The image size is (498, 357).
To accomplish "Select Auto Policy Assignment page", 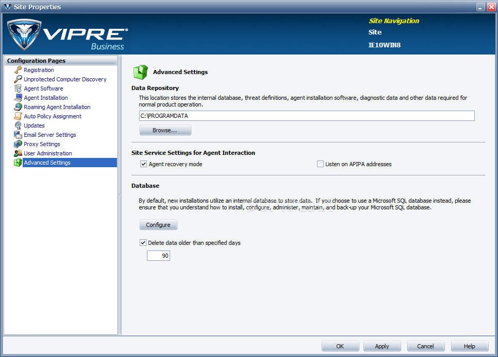I will tap(53, 116).
